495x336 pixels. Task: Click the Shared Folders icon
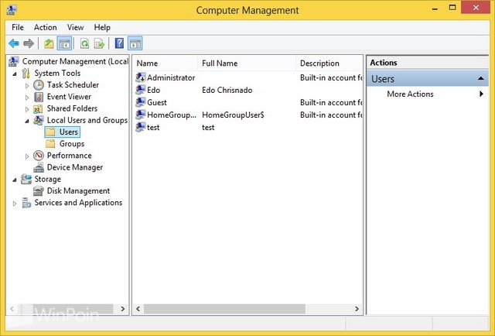point(38,108)
